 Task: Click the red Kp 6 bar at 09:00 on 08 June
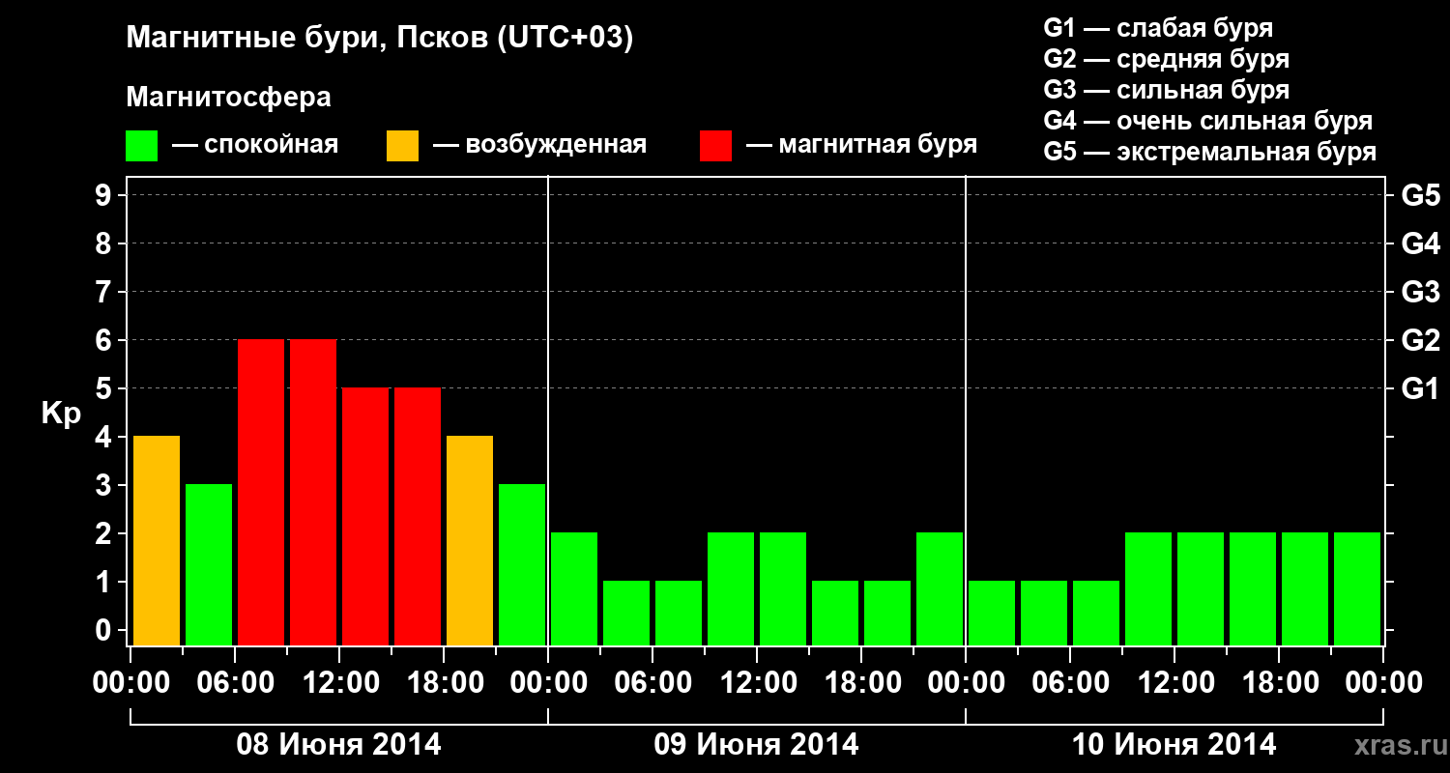[x=313, y=492]
